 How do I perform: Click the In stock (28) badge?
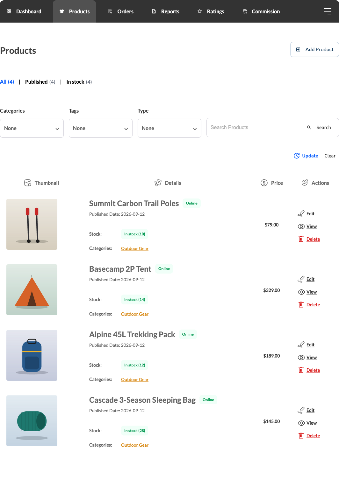click(x=135, y=431)
